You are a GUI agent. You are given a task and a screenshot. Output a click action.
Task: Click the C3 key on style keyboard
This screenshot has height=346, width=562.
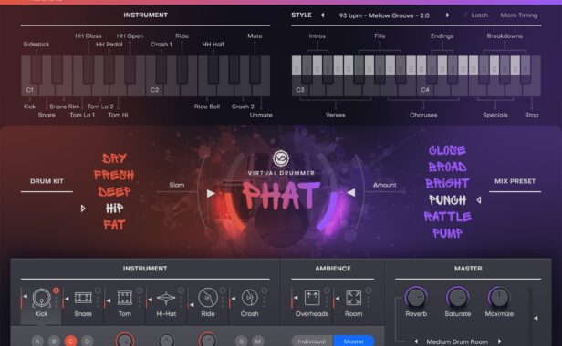300,89
